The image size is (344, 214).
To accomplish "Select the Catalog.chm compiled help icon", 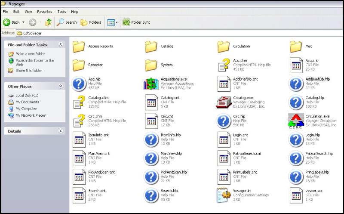I will pyautogui.click(x=79, y=102).
